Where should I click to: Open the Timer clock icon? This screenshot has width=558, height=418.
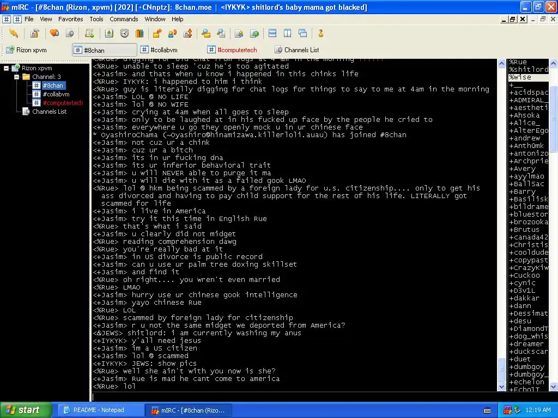coord(124,33)
